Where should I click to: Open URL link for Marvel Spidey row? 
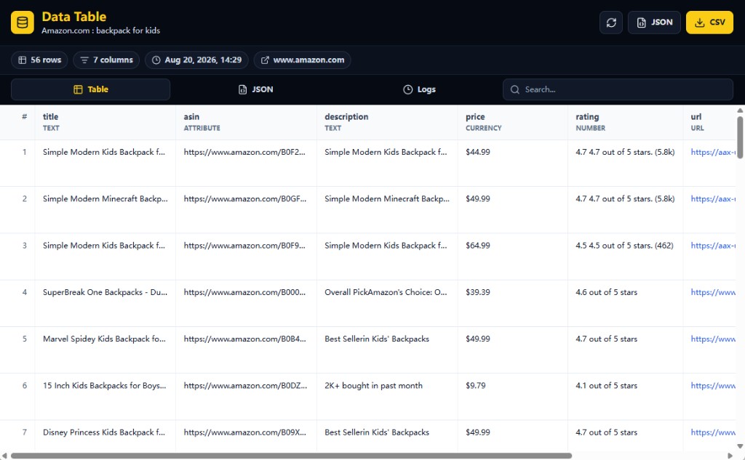click(x=713, y=339)
